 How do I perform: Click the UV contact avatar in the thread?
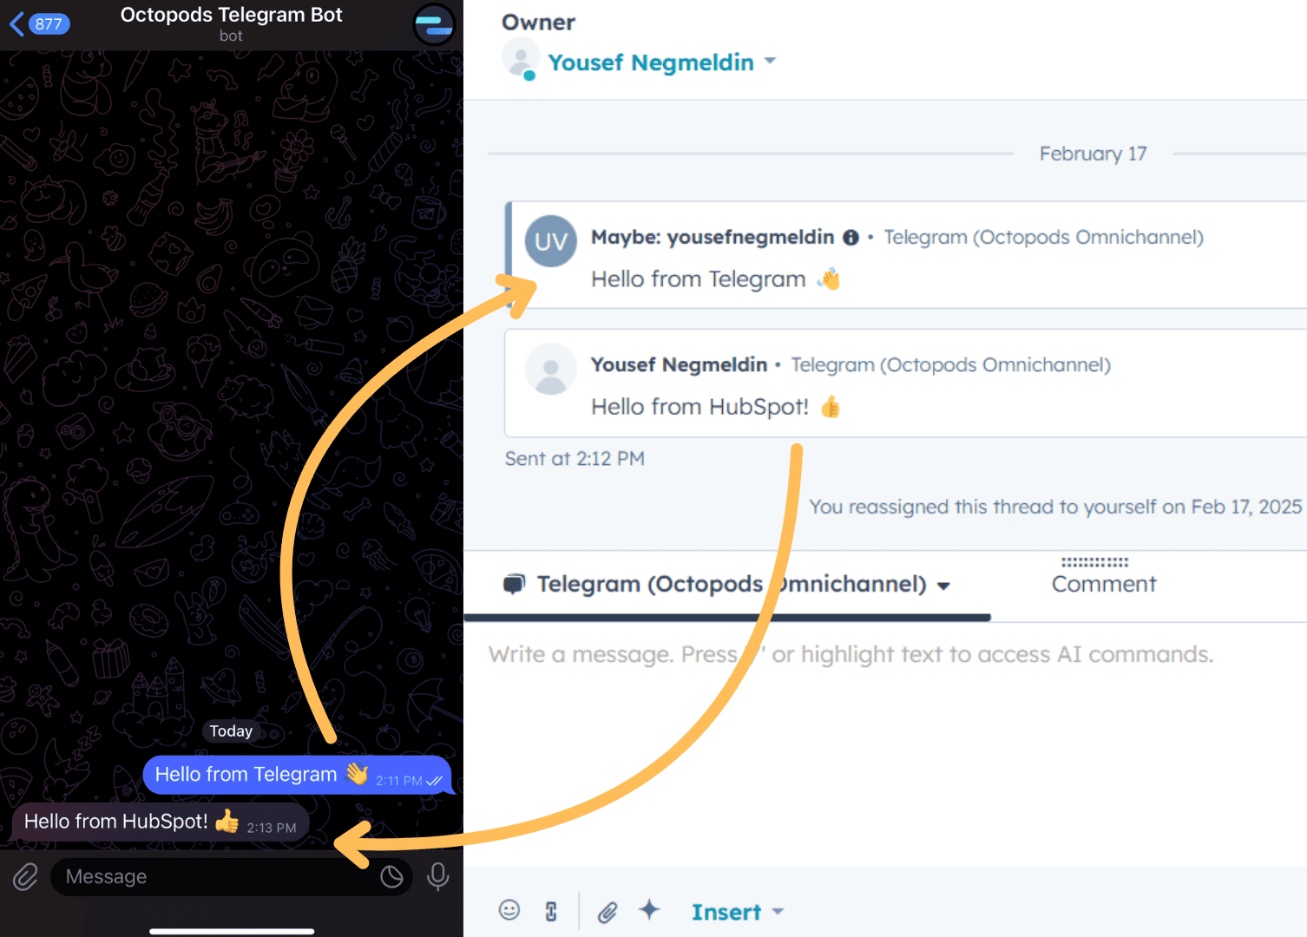coord(550,241)
